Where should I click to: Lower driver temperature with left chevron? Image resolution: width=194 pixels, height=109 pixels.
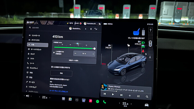(40, 97)
